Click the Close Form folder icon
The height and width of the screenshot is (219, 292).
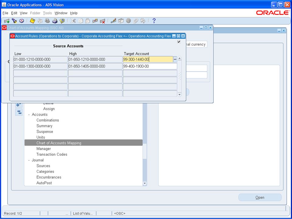click(x=62, y=21)
